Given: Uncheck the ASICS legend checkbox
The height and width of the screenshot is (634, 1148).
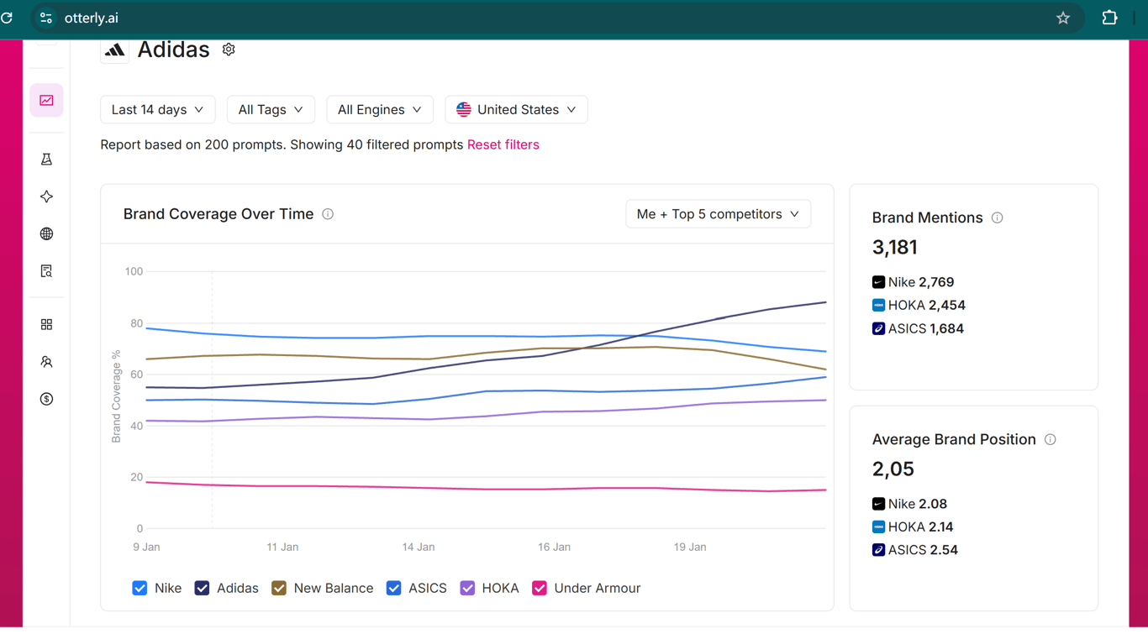Looking at the screenshot, I should click(393, 588).
